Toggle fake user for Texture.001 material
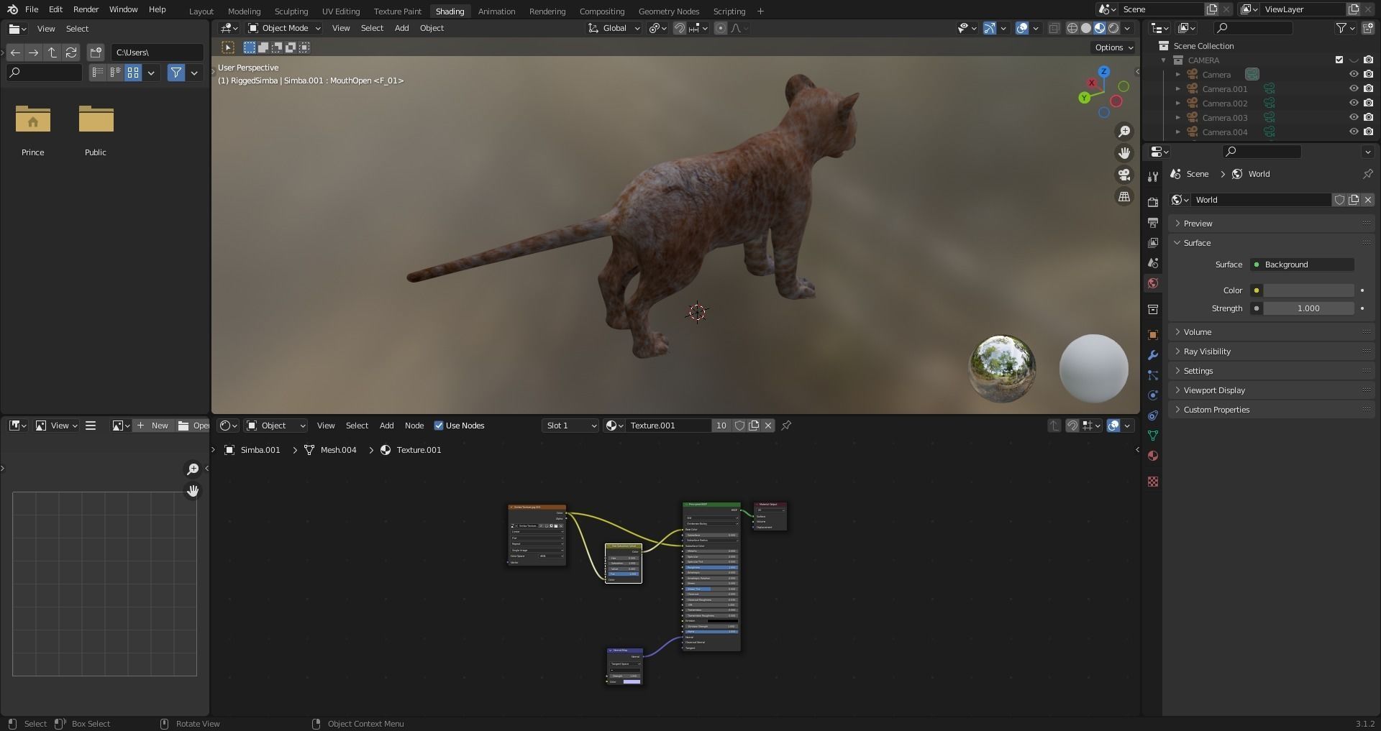This screenshot has width=1381, height=731. coord(739,426)
